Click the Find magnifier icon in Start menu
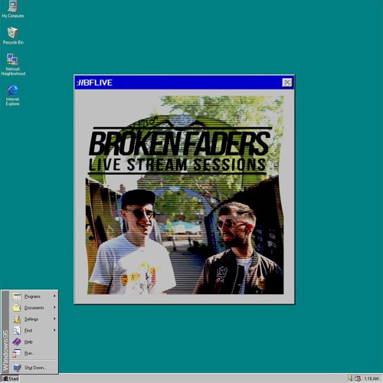The height and width of the screenshot is (383, 383). 17,330
